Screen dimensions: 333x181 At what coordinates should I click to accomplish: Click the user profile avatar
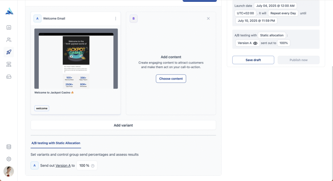click(9, 171)
